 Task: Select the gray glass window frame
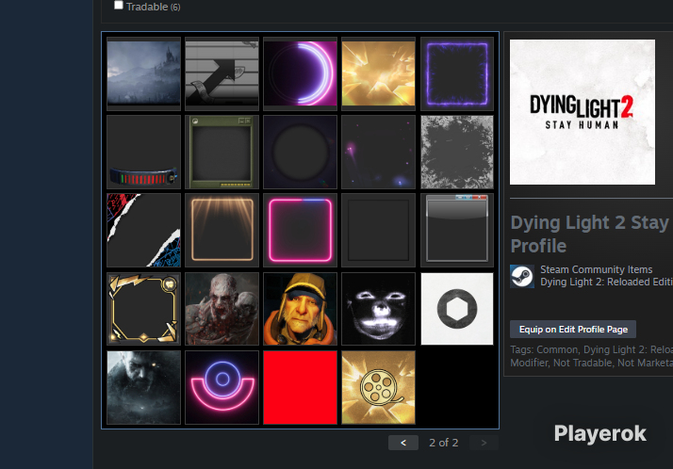[x=457, y=230]
